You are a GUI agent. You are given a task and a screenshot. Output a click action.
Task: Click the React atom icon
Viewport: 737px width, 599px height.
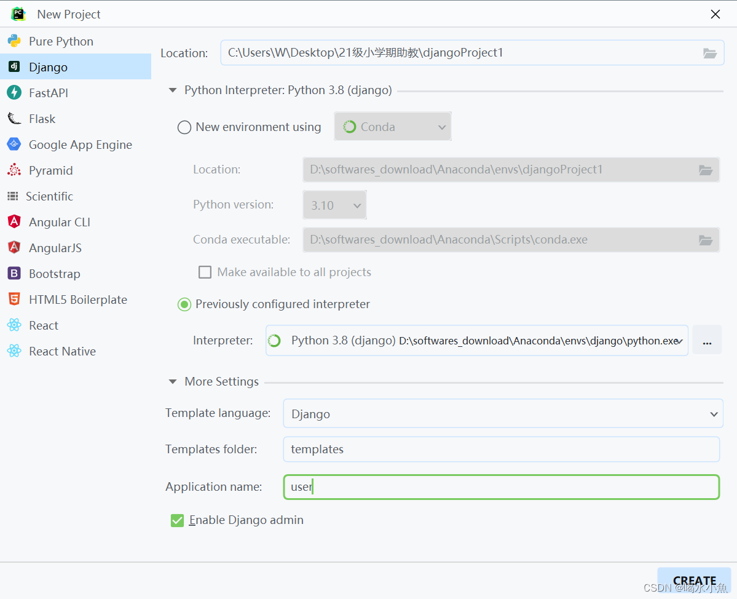click(14, 325)
